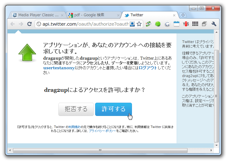This screenshot has width=228, height=162.
Task: Click the green ball extension icon
Action: point(158,24)
